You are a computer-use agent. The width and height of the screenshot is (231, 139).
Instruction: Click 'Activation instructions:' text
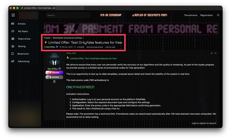coord(78,94)
